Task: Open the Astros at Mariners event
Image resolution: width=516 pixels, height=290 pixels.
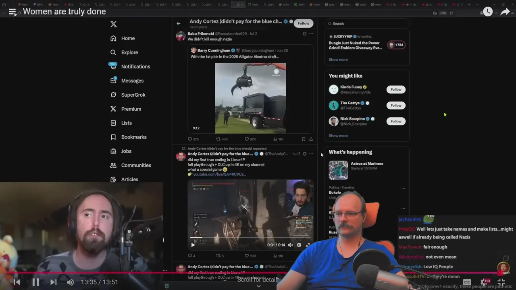Action: point(367,170)
